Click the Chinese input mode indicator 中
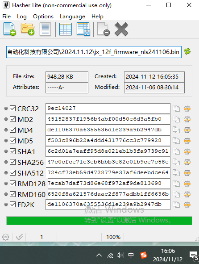Viewport: 199px width, 264px height. click(x=131, y=255)
